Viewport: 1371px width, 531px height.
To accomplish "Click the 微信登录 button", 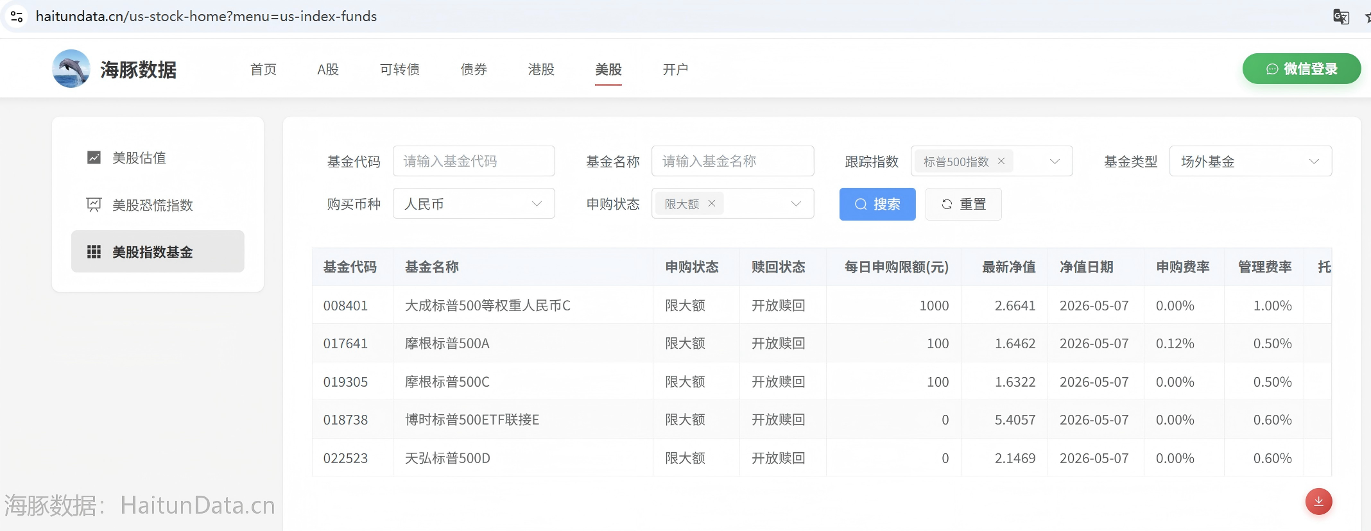I will point(1302,69).
